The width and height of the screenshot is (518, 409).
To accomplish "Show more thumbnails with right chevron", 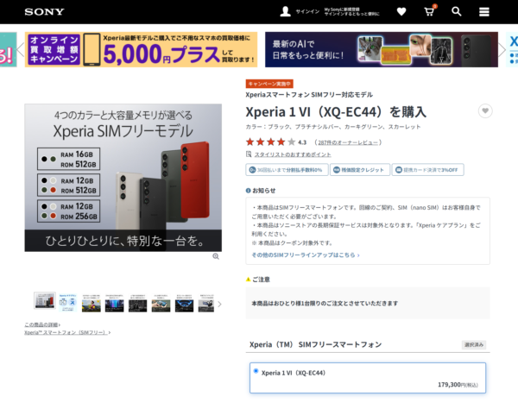I will 219,304.
